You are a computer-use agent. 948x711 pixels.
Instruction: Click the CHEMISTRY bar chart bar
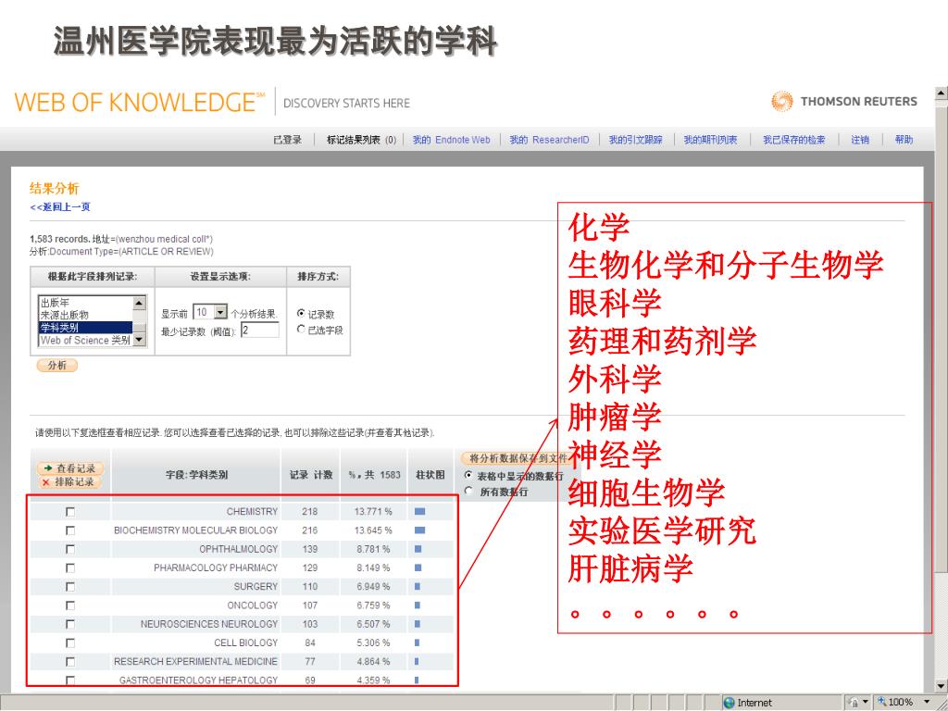click(419, 511)
